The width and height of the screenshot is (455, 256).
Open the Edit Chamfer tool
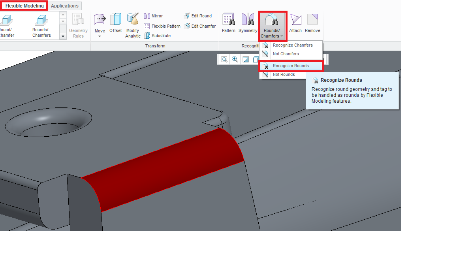click(x=199, y=26)
